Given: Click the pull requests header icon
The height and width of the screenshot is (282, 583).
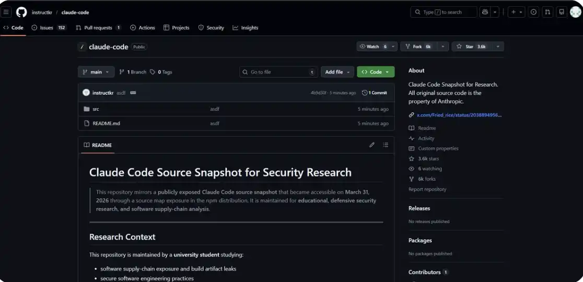Looking at the screenshot, I should (x=547, y=12).
